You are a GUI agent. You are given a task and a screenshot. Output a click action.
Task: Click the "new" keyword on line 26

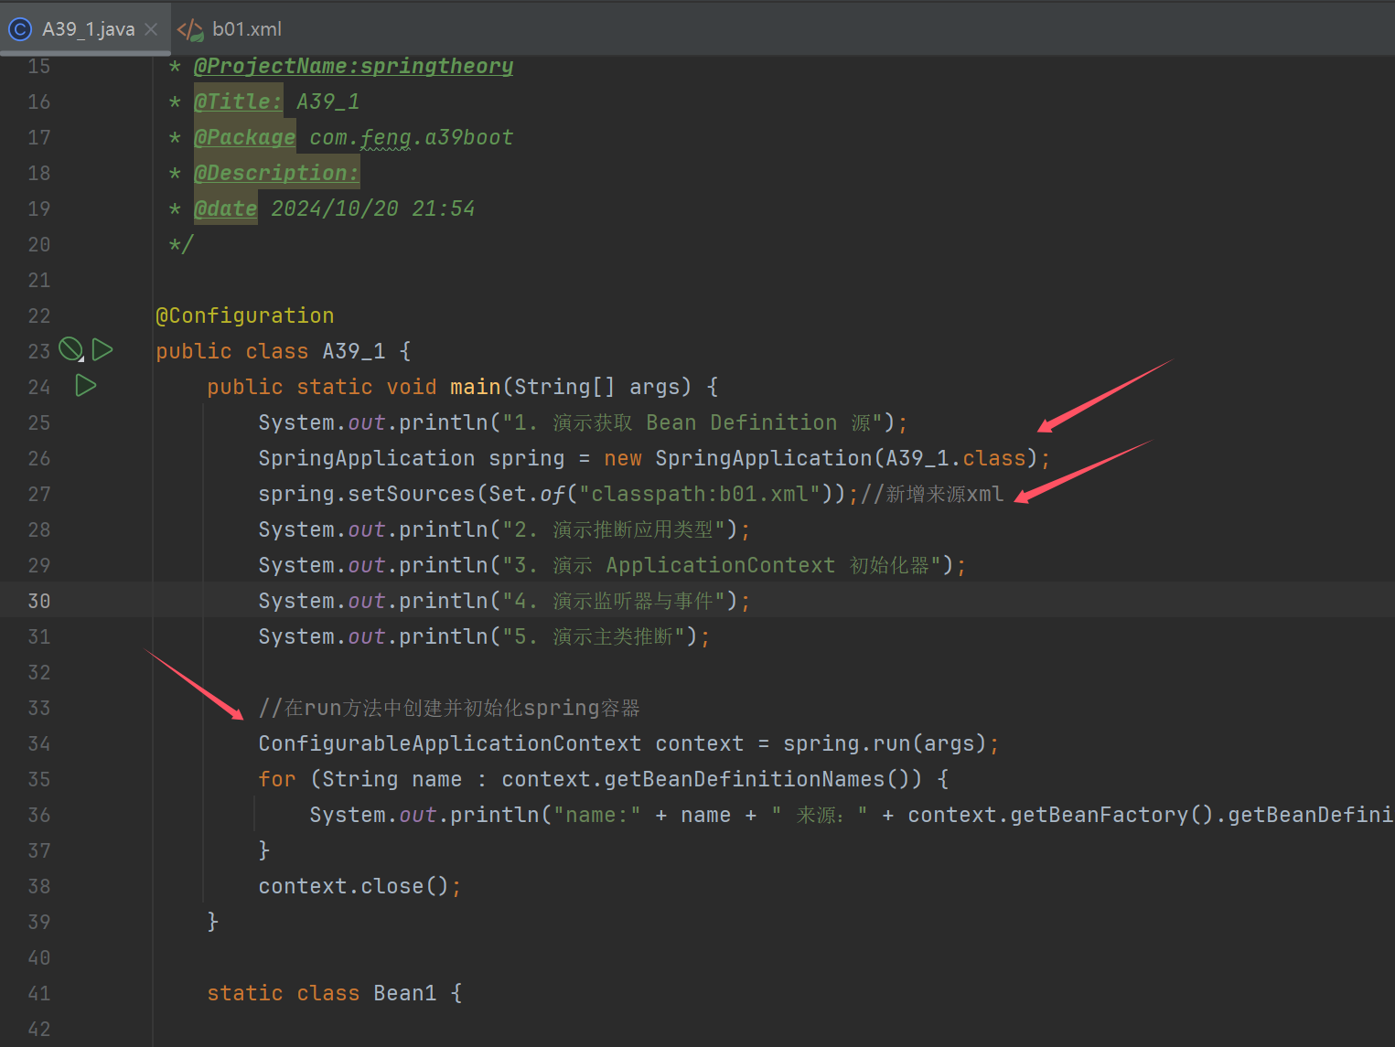click(x=623, y=458)
